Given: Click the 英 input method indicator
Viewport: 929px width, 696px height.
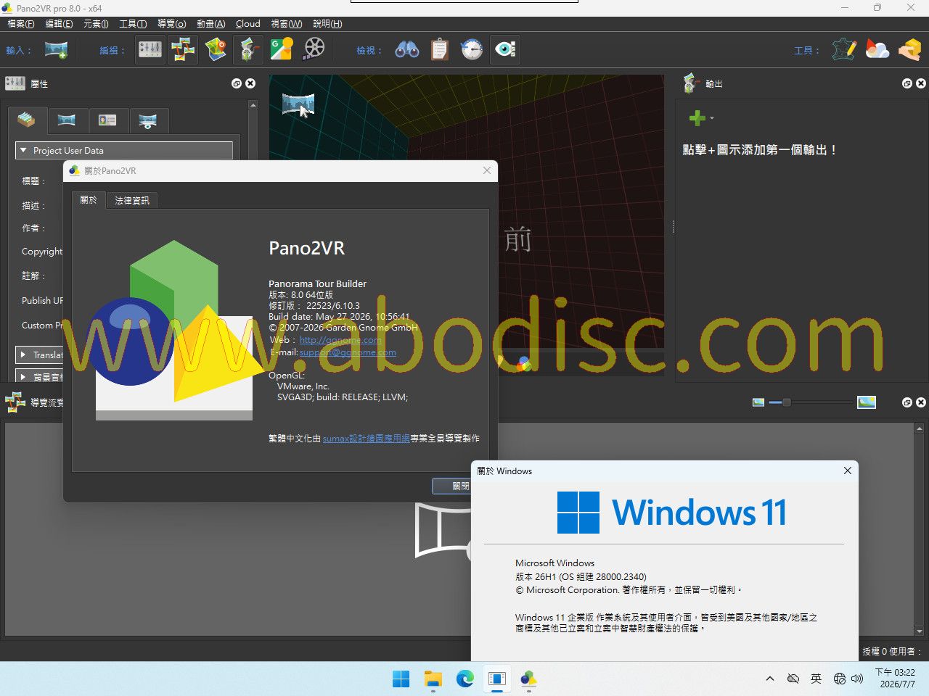Looking at the screenshot, I should click(x=816, y=679).
